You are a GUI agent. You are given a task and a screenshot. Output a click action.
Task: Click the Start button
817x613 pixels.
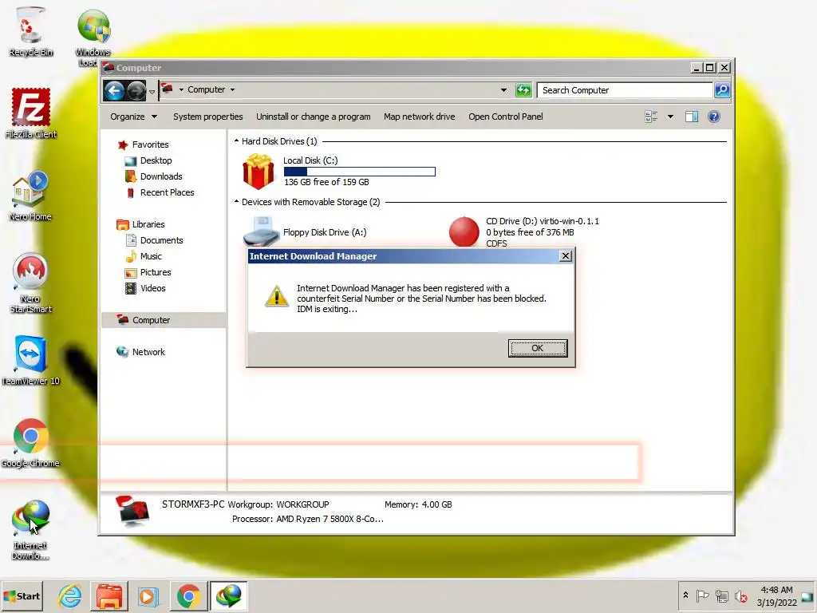click(x=22, y=596)
